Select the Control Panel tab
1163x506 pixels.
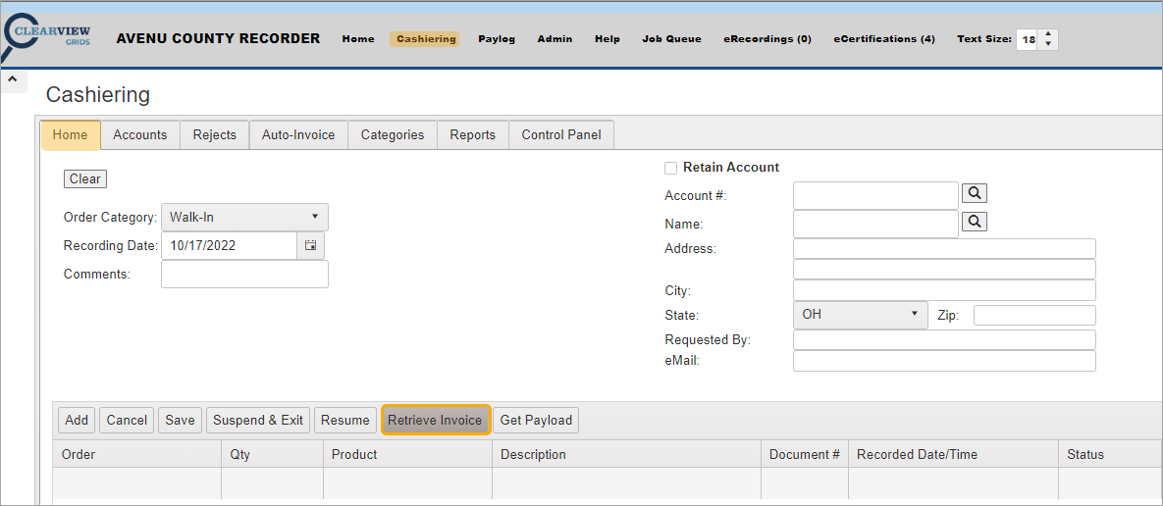point(561,135)
